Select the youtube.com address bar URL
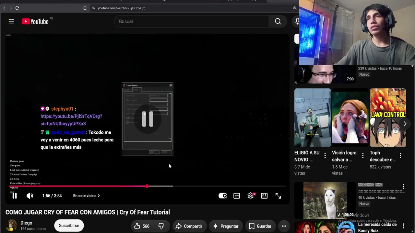Screen dimensions: 415x233 [x=122, y=8]
